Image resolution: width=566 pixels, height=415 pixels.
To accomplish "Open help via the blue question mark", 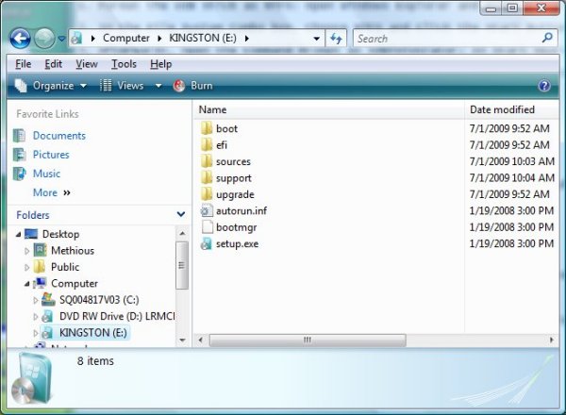I will click(x=544, y=86).
